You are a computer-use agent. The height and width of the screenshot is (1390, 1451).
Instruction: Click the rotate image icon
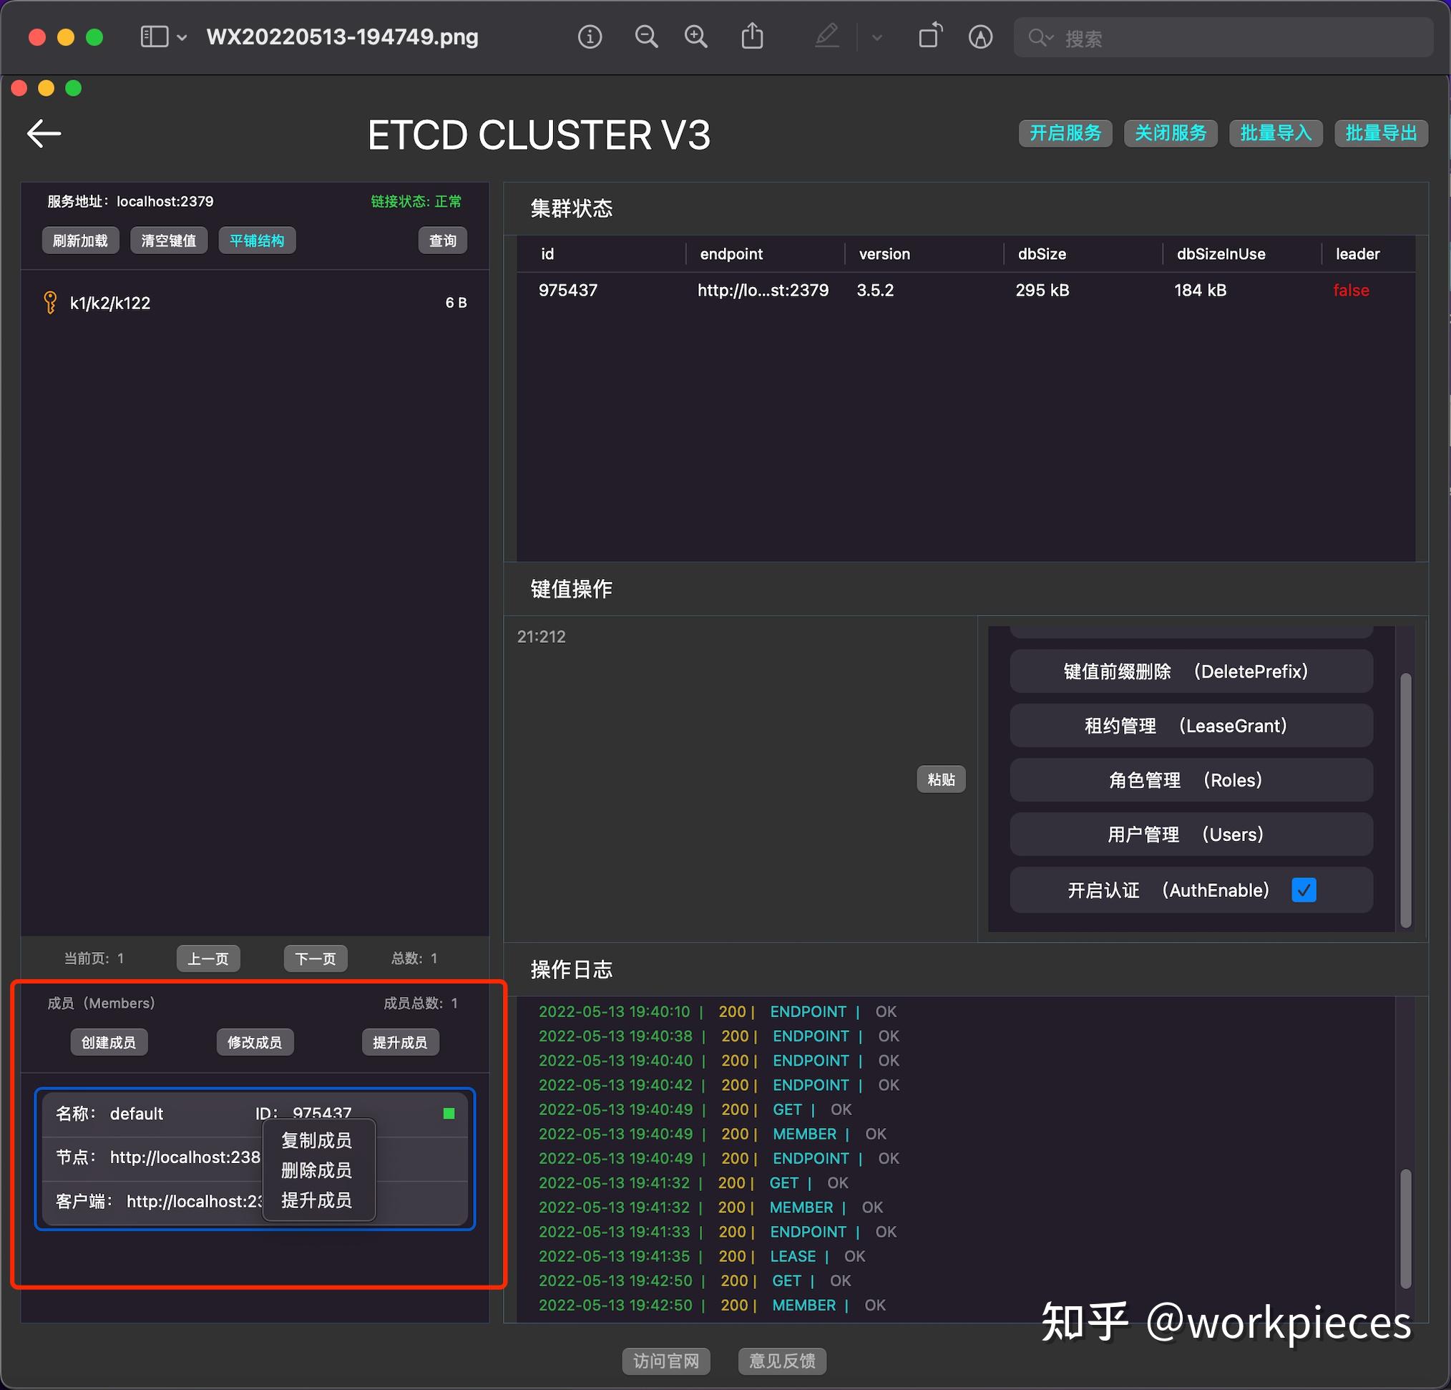[930, 37]
